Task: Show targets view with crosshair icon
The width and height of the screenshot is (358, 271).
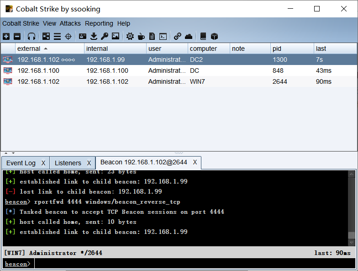Action: pyautogui.click(x=68, y=37)
